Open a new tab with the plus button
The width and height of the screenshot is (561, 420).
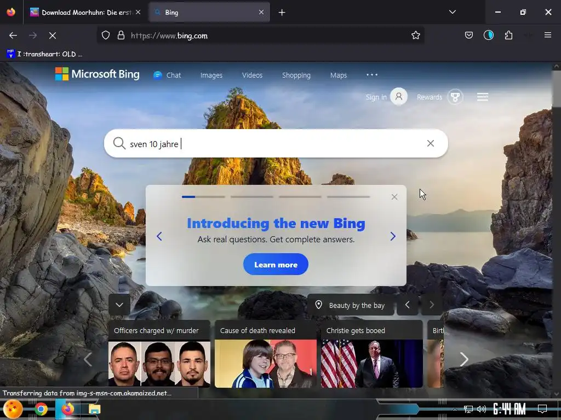282,13
